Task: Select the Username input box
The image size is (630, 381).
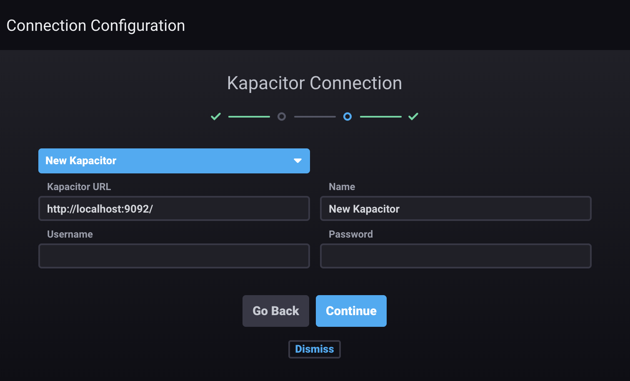Action: click(174, 256)
